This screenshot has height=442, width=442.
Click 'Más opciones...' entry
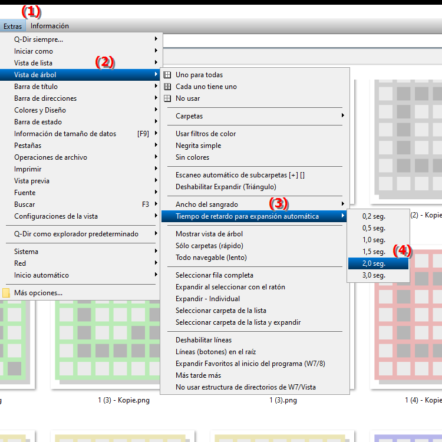tap(80, 293)
